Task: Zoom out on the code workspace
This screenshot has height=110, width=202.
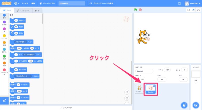Action: tap(127, 98)
